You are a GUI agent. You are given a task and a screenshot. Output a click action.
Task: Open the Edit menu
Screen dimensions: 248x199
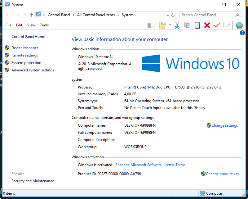[x=19, y=25]
